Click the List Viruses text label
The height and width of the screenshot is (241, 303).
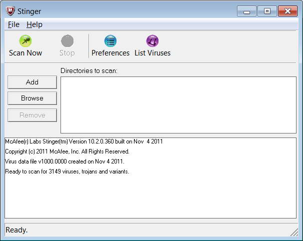pyautogui.click(x=152, y=53)
